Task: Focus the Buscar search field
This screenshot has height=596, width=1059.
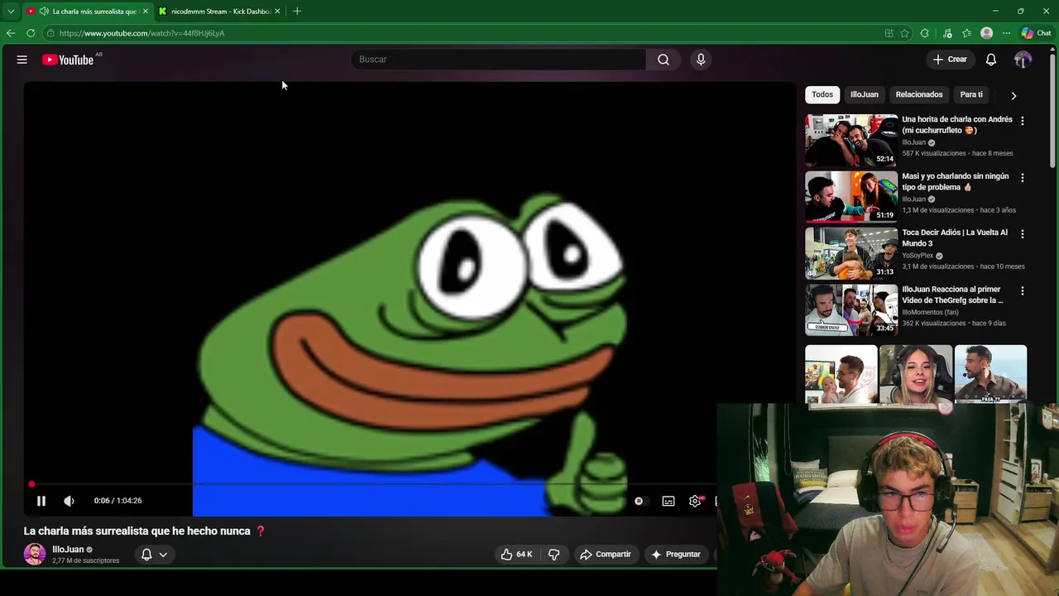Action: [500, 60]
